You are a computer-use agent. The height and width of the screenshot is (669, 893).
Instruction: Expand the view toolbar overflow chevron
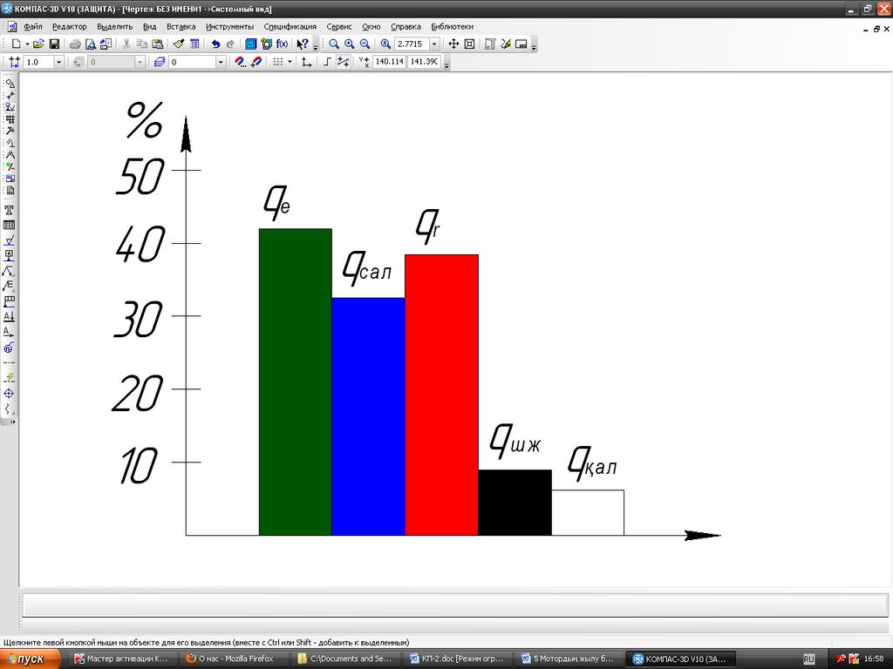tap(535, 47)
